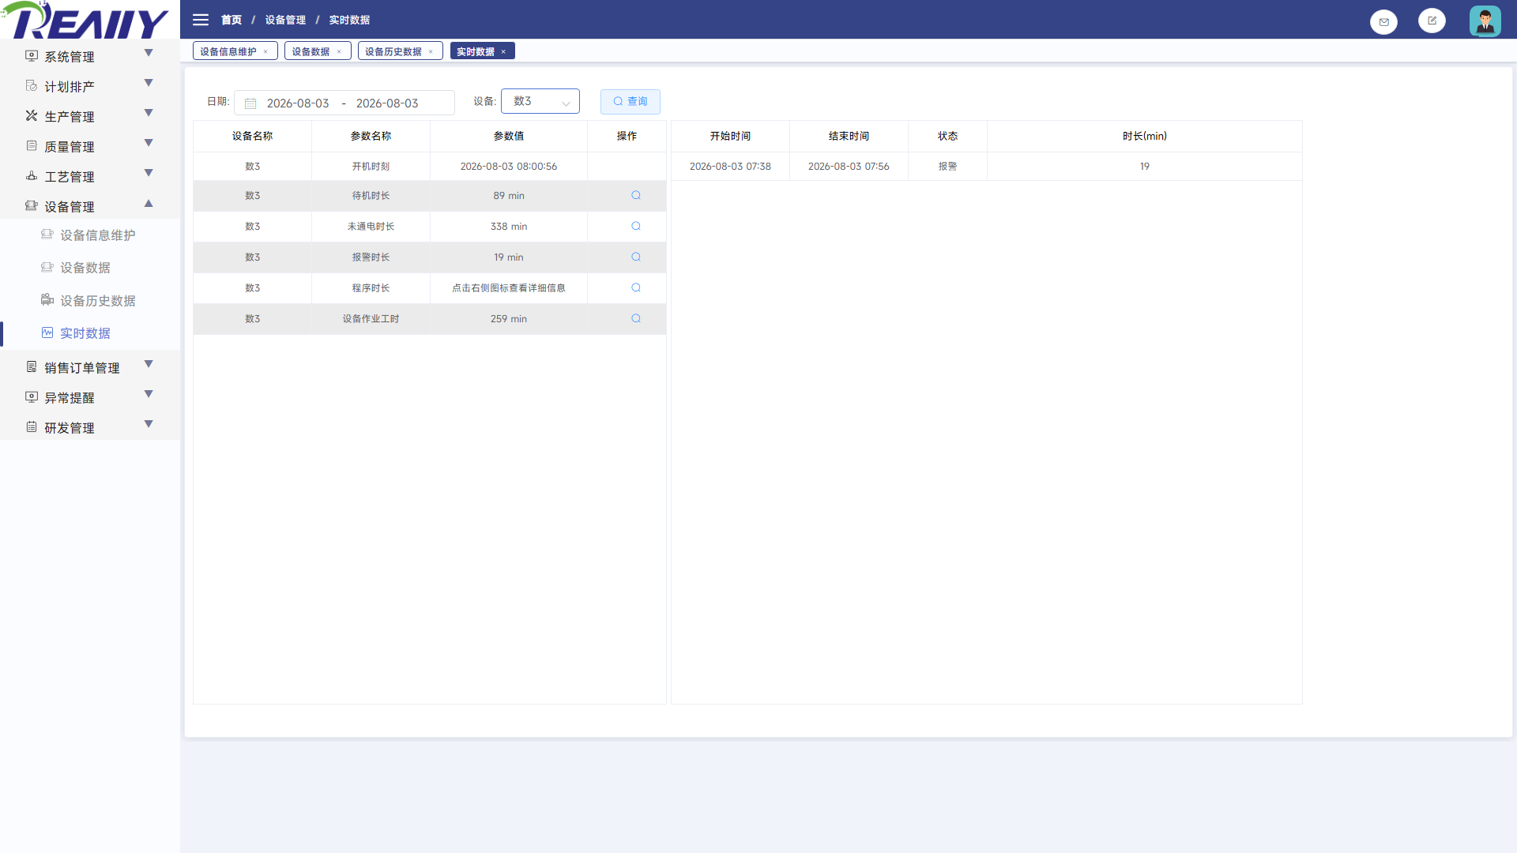Click the 设备数据 submenu icon
The height and width of the screenshot is (853, 1517).
click(x=47, y=267)
